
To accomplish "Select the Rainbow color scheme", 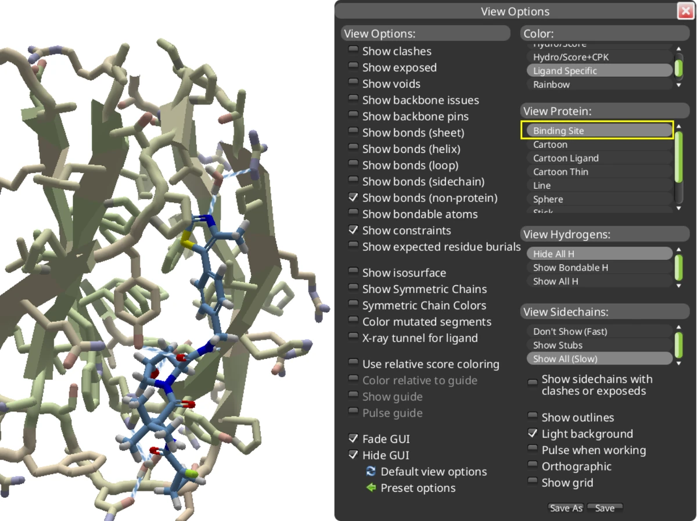I will click(x=551, y=84).
